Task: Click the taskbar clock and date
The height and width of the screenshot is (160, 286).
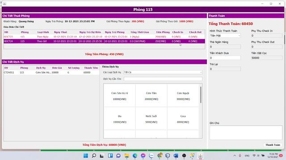Action: (273, 156)
